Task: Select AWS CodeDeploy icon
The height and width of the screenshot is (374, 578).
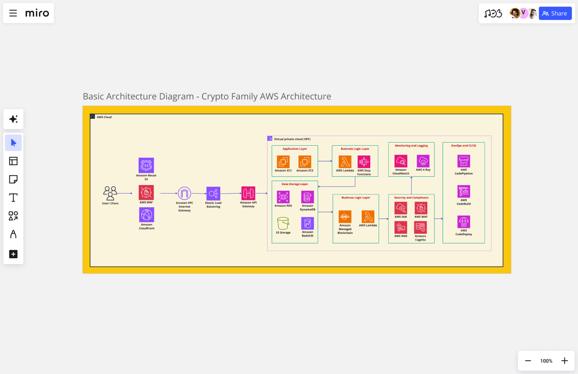Action: click(464, 222)
